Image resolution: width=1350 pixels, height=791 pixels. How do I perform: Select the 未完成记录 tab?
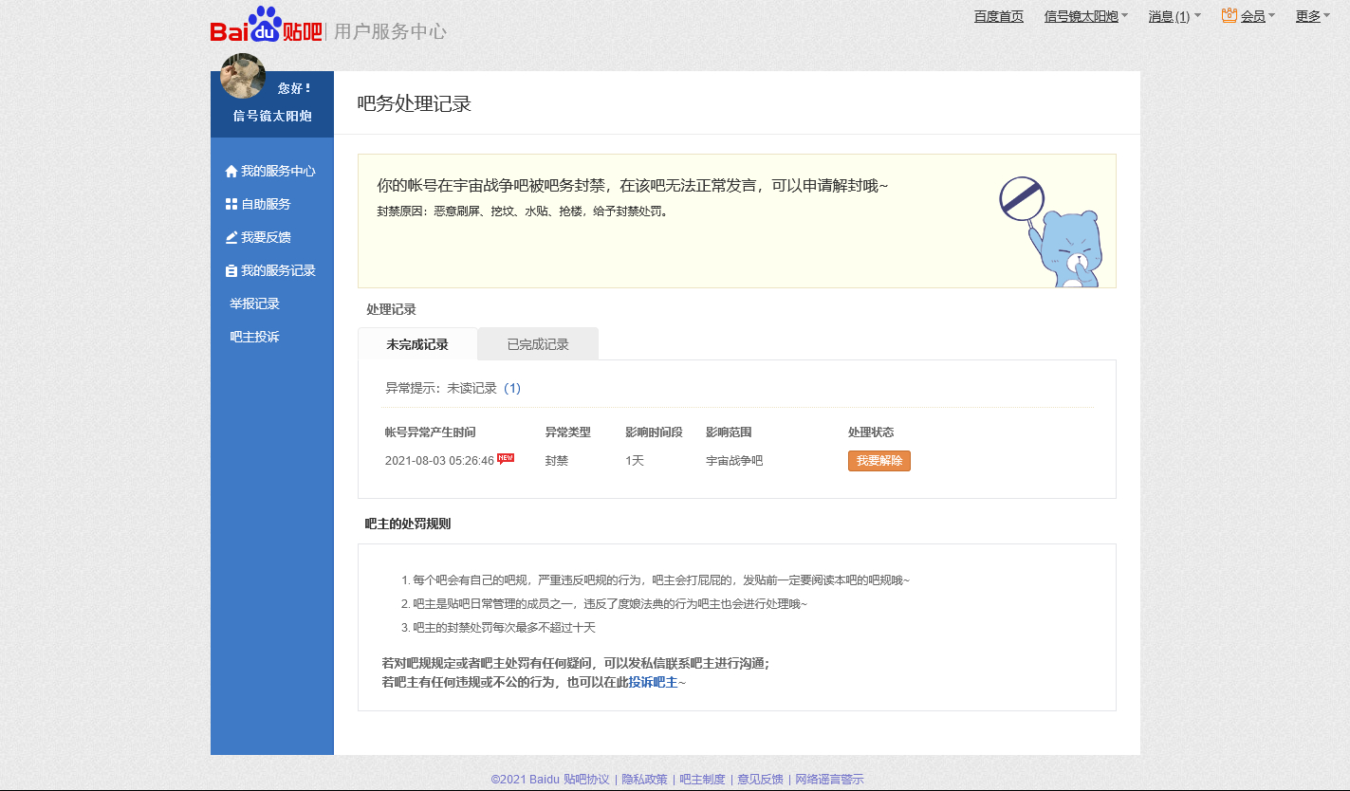click(x=417, y=344)
